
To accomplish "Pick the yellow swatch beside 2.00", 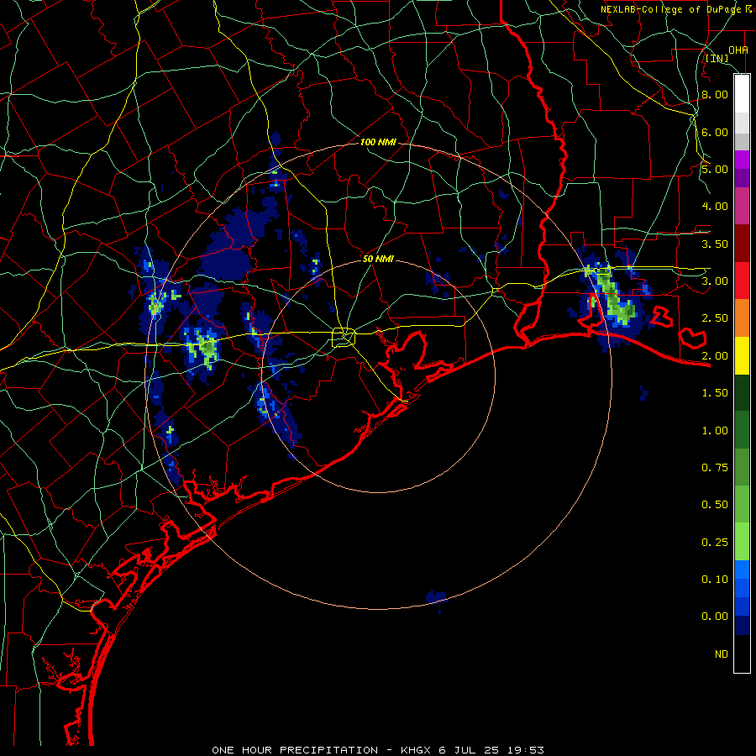I will pyautogui.click(x=742, y=355).
